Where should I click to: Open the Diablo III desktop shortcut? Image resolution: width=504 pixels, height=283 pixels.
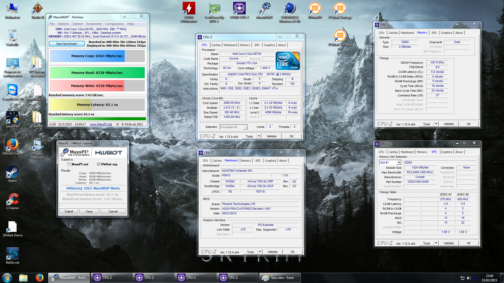(38, 11)
